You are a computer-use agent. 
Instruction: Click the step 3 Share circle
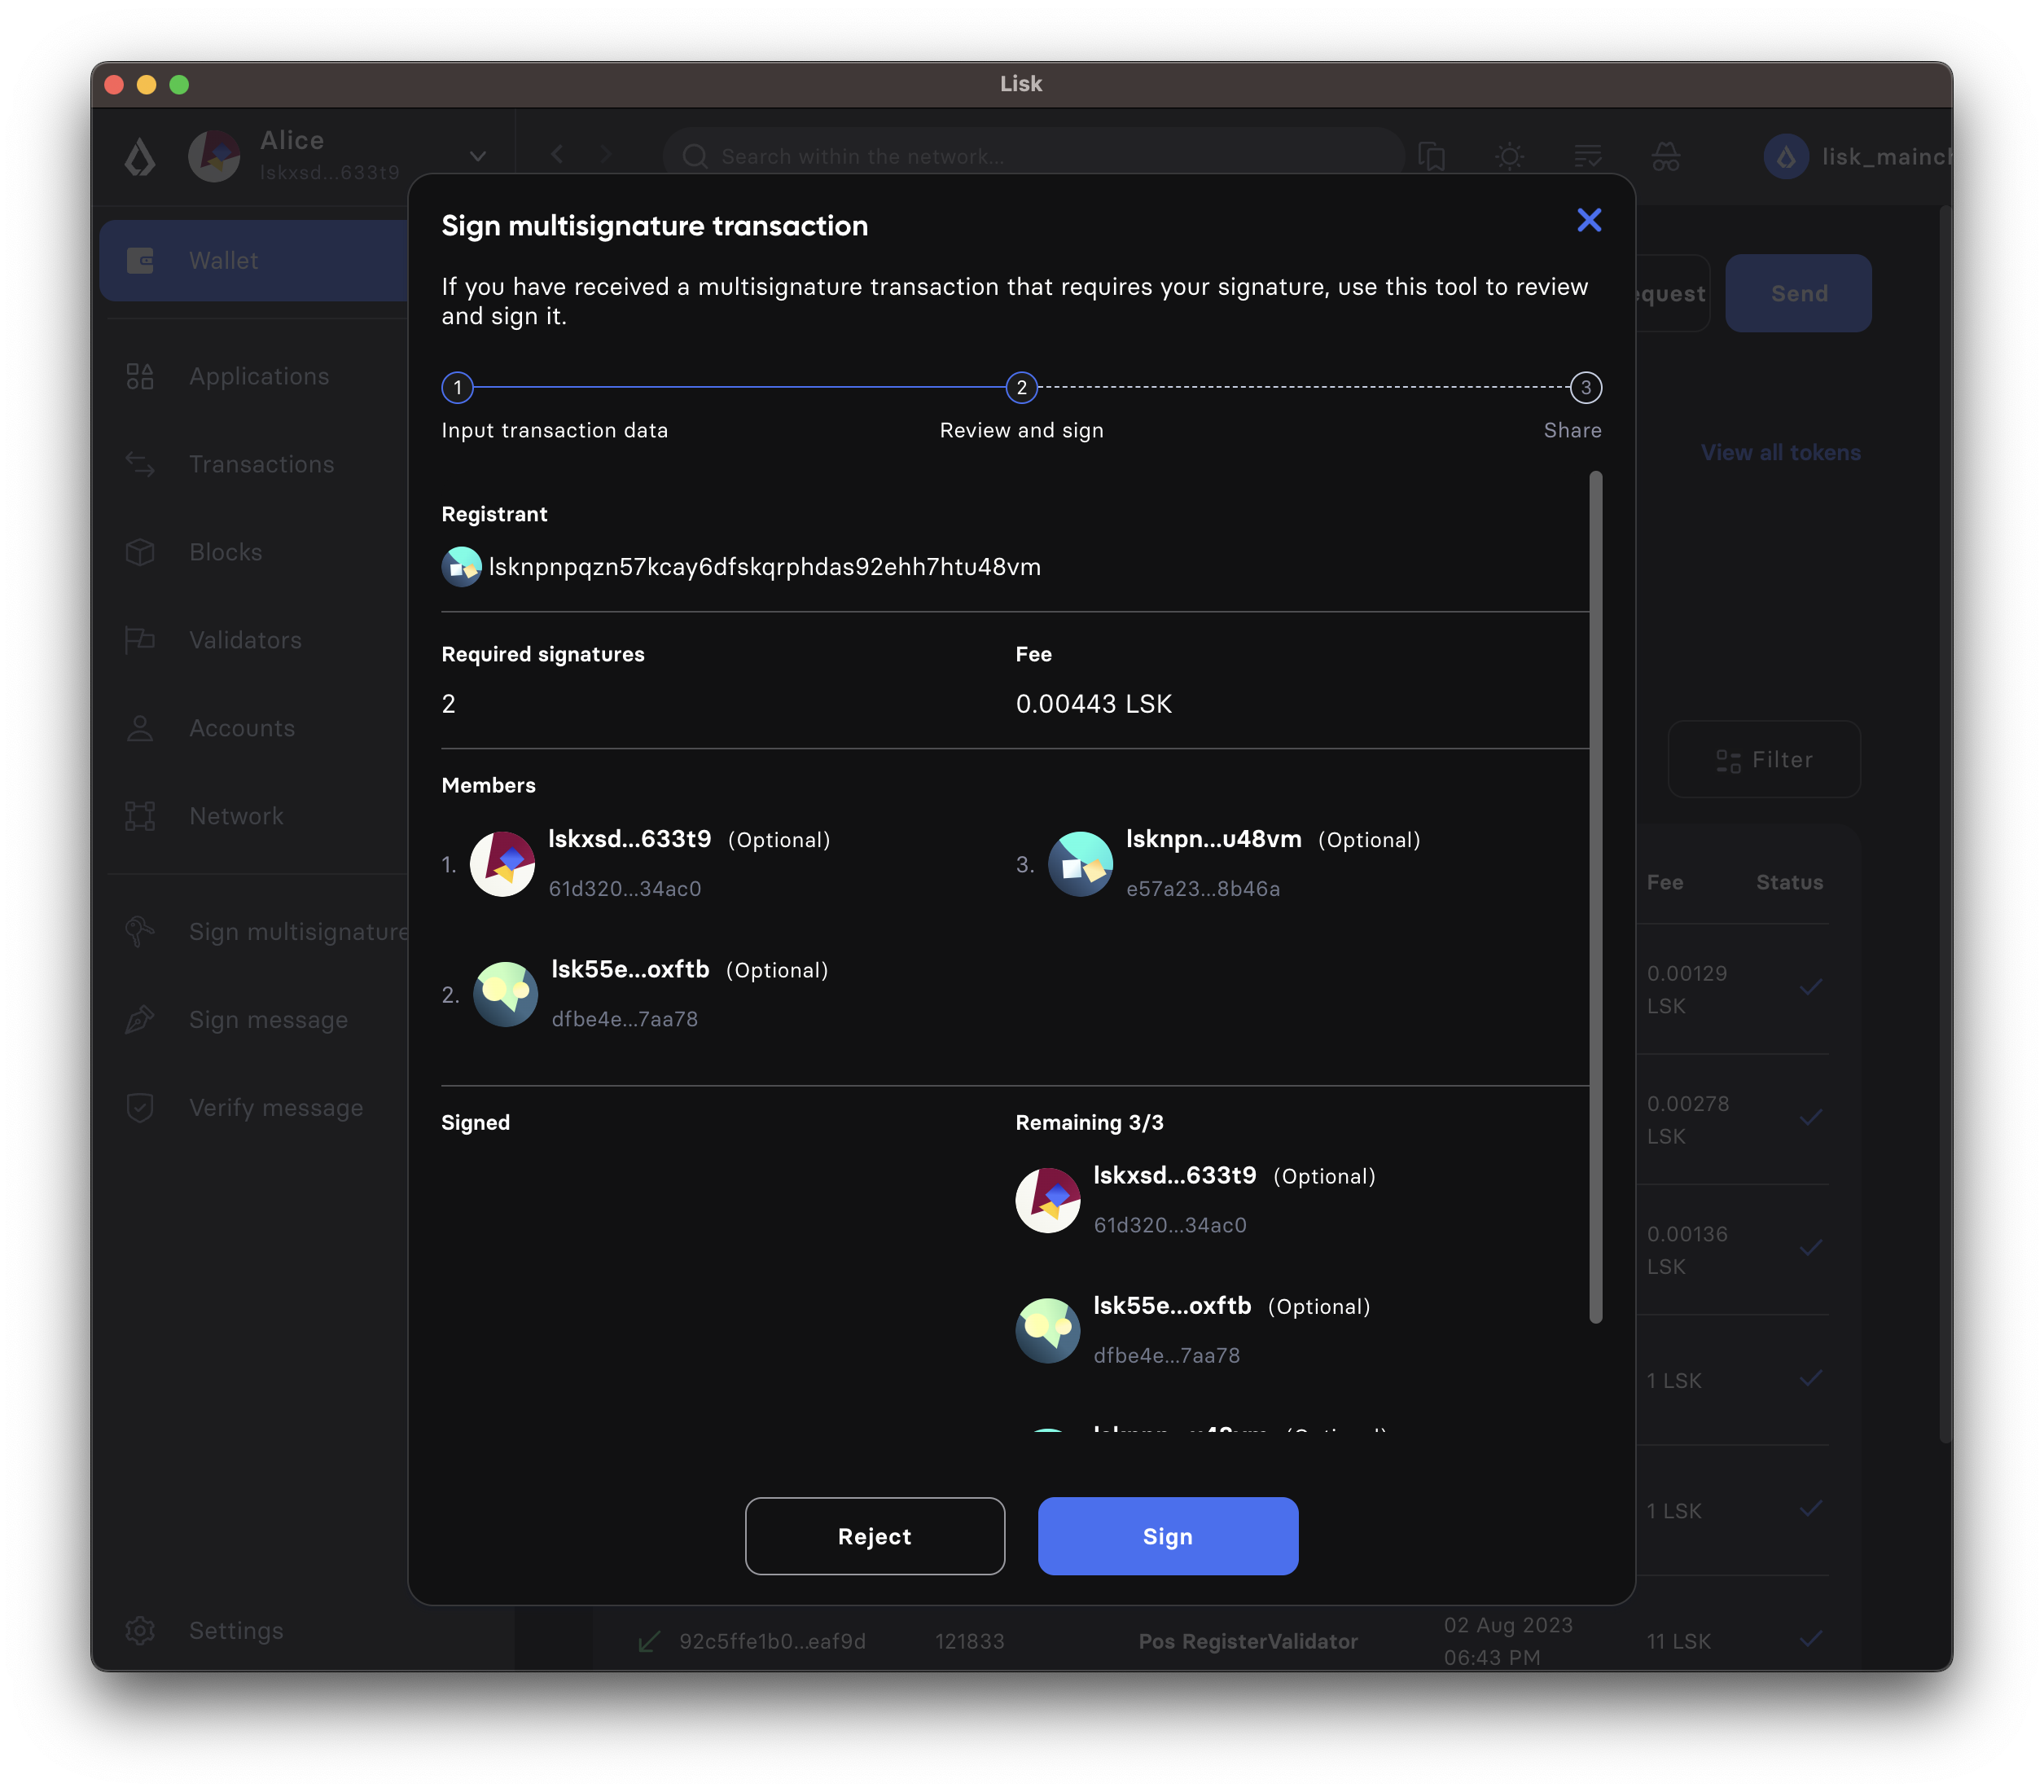(1586, 387)
